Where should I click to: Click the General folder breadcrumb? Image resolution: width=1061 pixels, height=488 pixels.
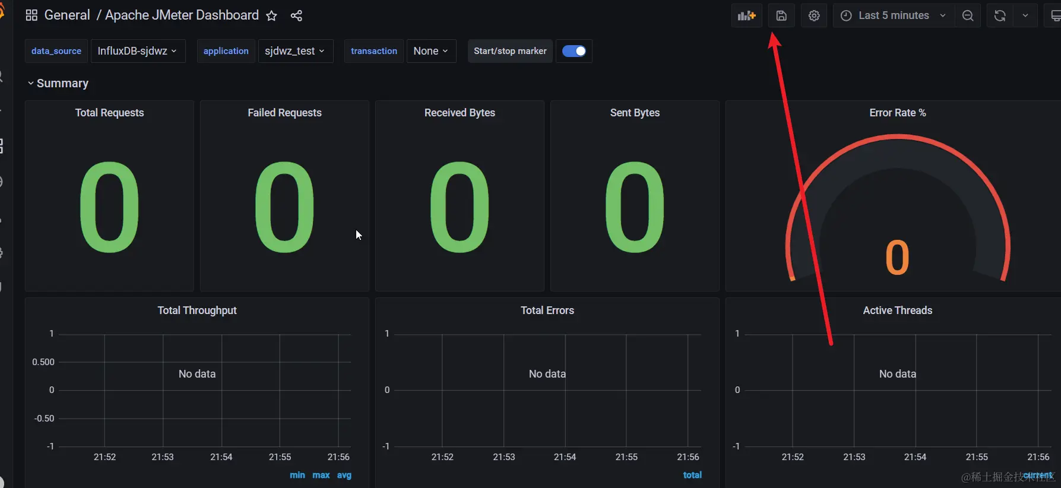(67, 15)
